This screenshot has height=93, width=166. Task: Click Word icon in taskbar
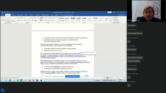click(41, 80)
